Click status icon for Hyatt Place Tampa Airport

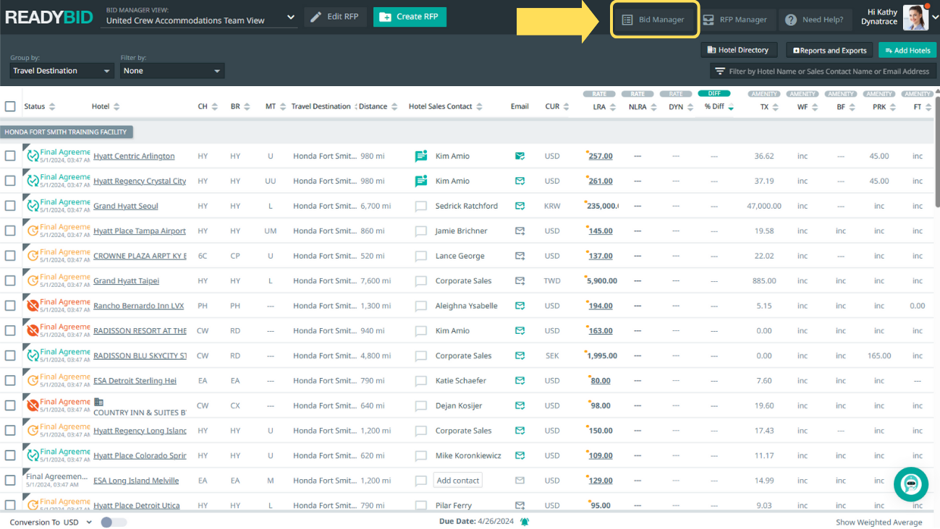pos(33,231)
